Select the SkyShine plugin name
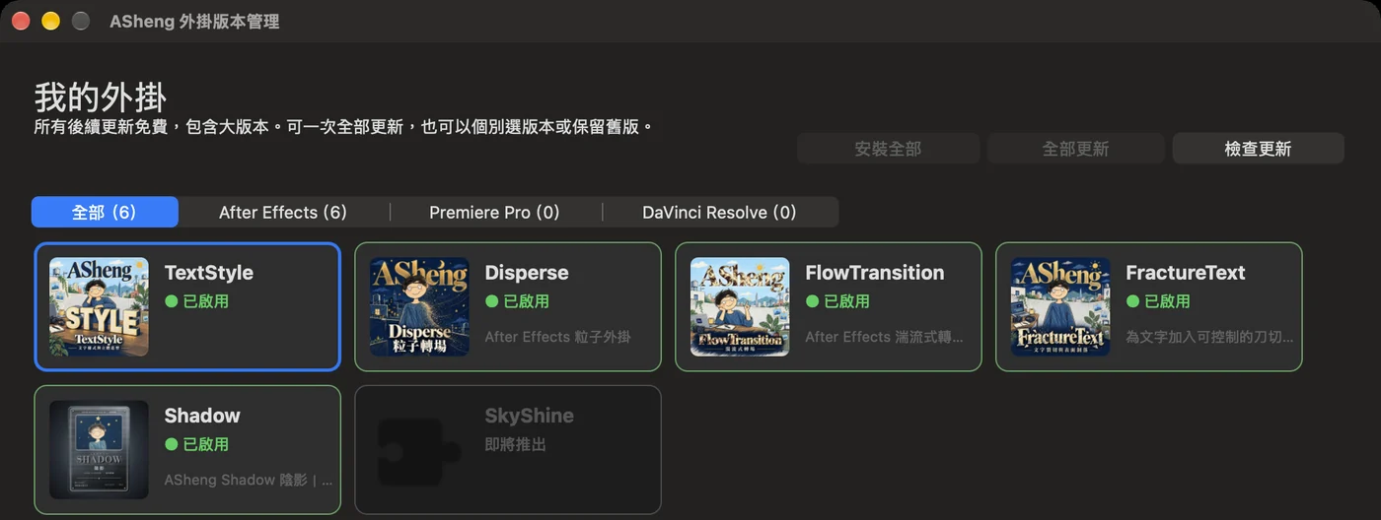Screen dimensions: 1381x520 530,416
